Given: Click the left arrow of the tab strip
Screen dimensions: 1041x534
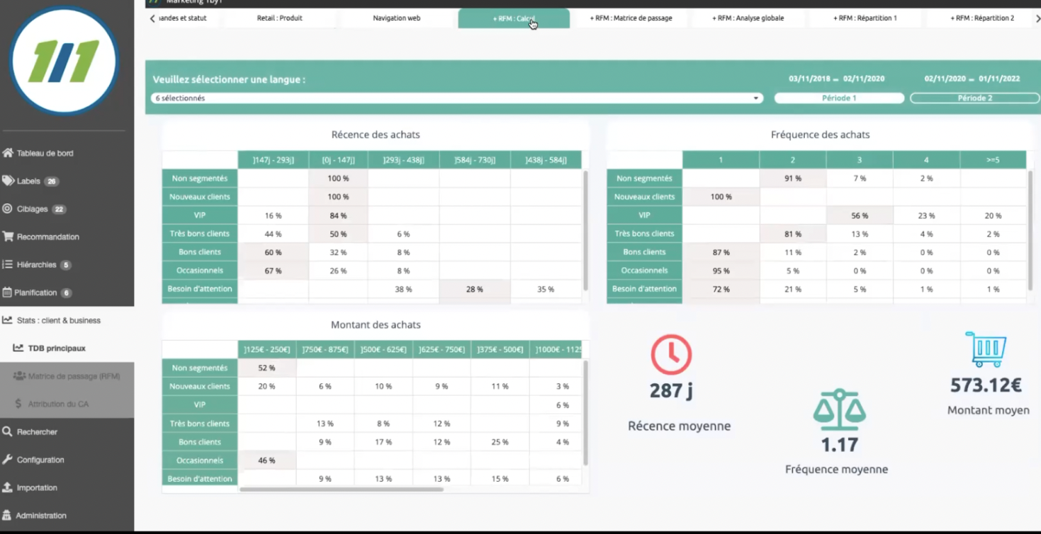Looking at the screenshot, I should click(152, 19).
